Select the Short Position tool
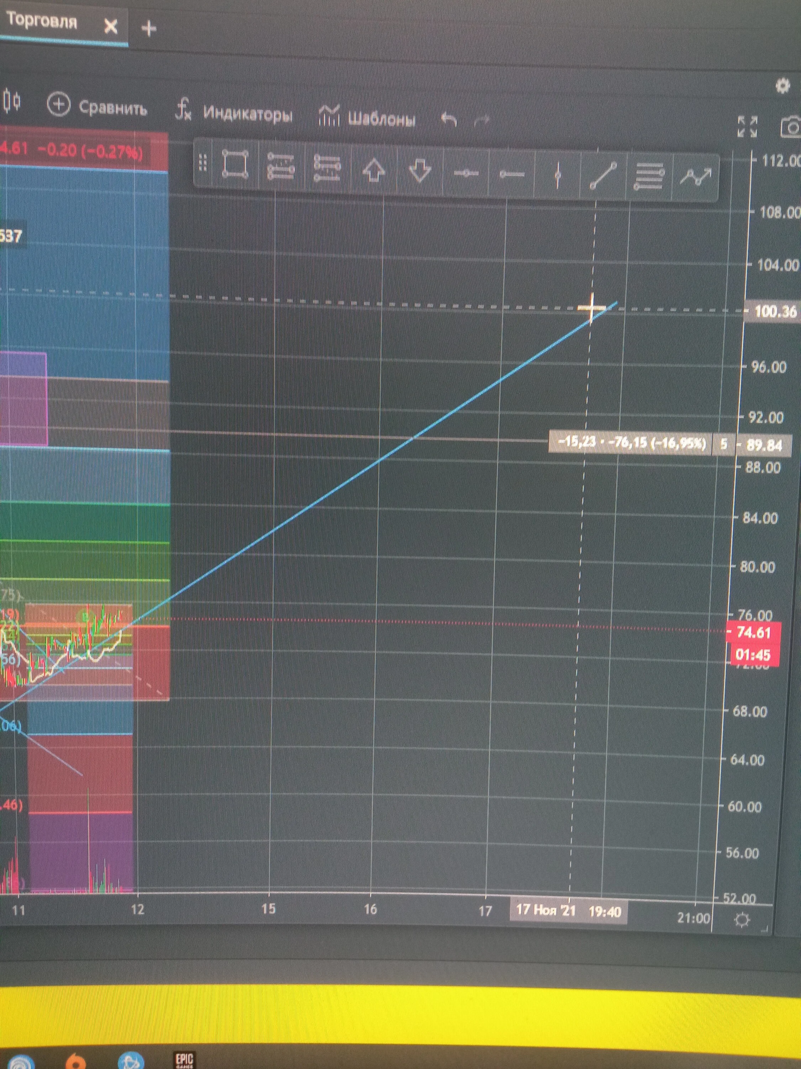The image size is (801, 1069). 327,168
